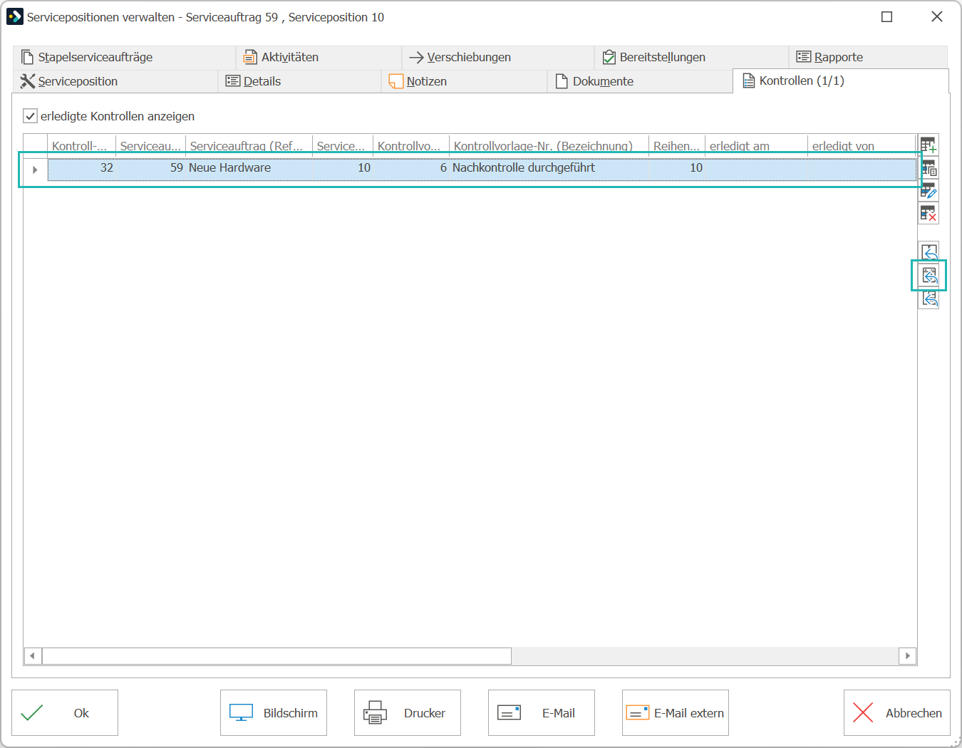Click the monitor icon on Bildschirm button
The image size is (962, 748).
coord(241,713)
